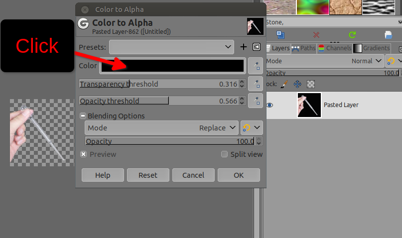Collapse the Blending Options section
The image size is (402, 238).
click(x=83, y=116)
